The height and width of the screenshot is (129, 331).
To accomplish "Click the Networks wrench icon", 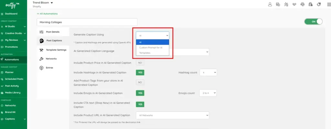I will click(41, 59).
